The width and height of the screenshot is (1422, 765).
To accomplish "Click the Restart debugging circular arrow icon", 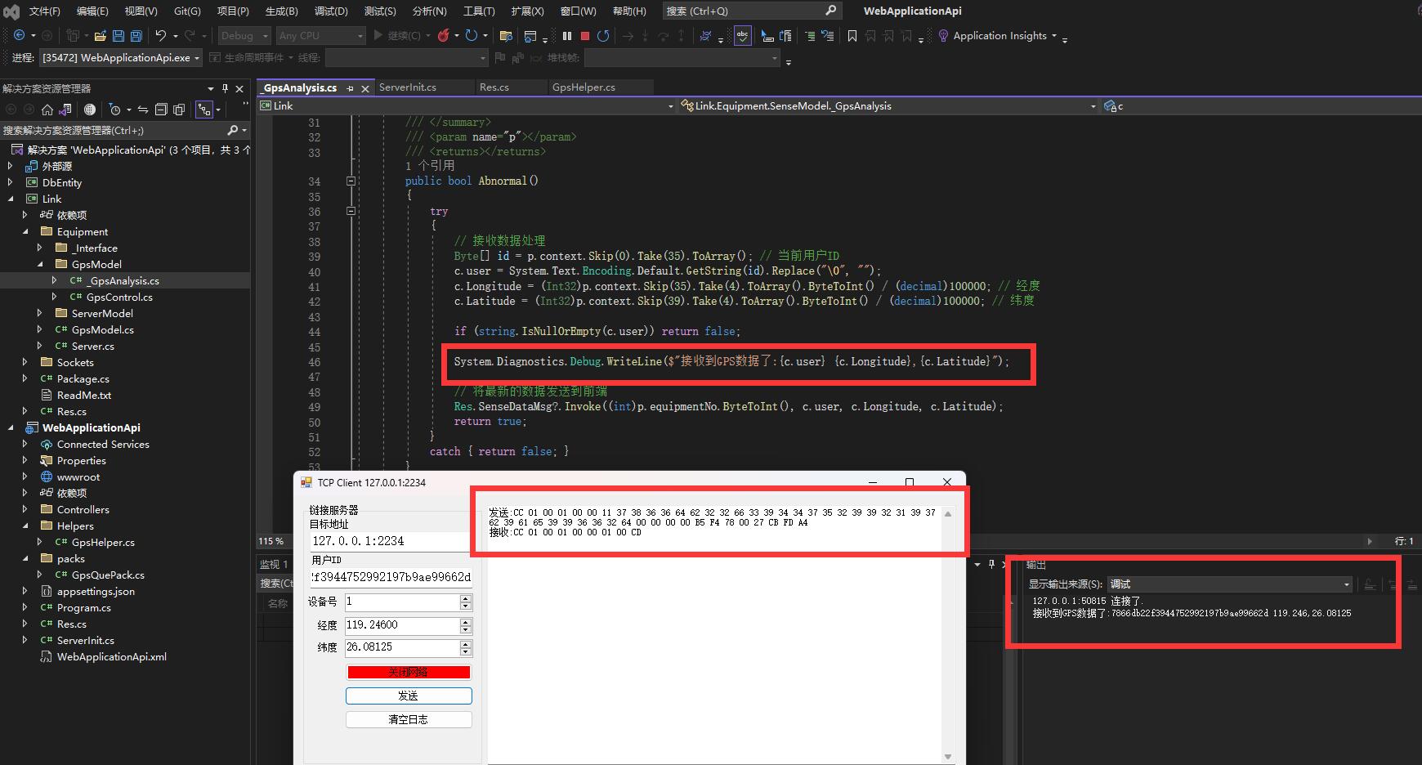I will [603, 36].
